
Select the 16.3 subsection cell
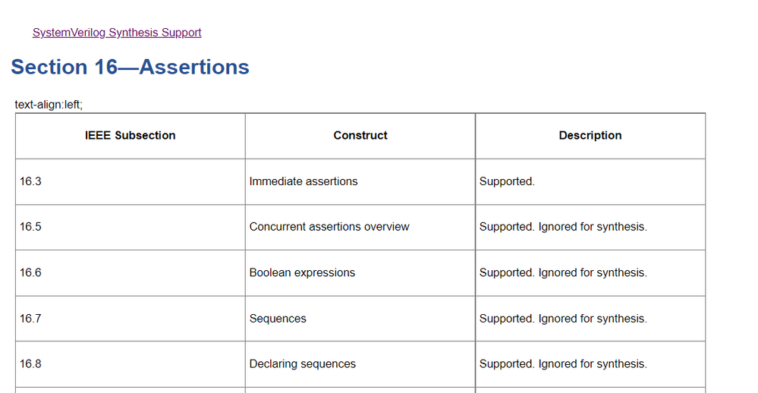(x=31, y=181)
